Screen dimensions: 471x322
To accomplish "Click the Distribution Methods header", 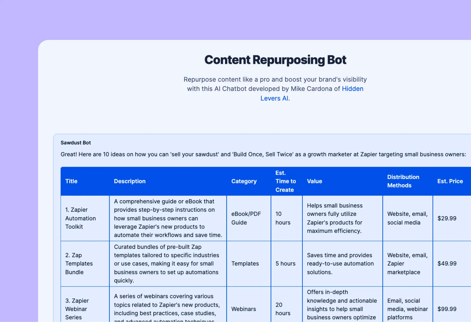I will click(403, 181).
